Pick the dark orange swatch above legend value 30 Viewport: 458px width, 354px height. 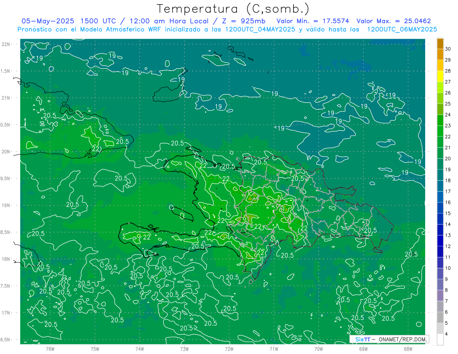click(440, 44)
